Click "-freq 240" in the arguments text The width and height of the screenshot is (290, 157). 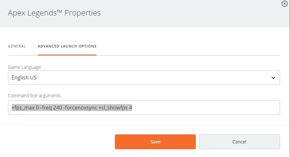click(x=51, y=108)
